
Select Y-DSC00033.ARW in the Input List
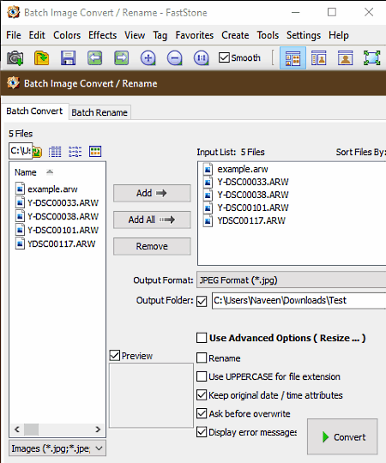[x=246, y=182]
